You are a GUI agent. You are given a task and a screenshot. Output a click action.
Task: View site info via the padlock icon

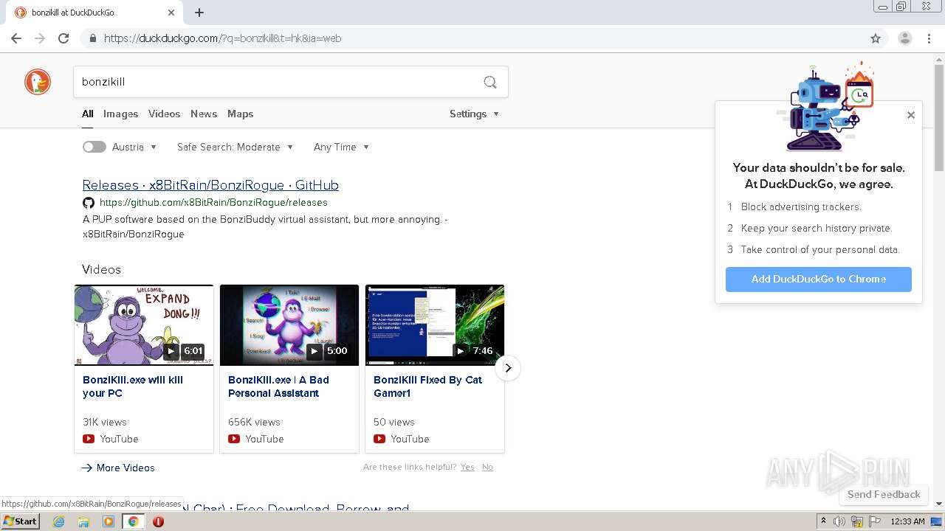click(93, 38)
